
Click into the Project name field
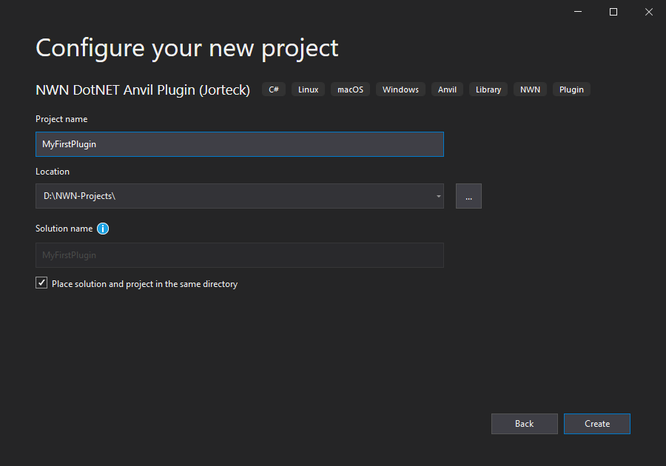point(239,144)
